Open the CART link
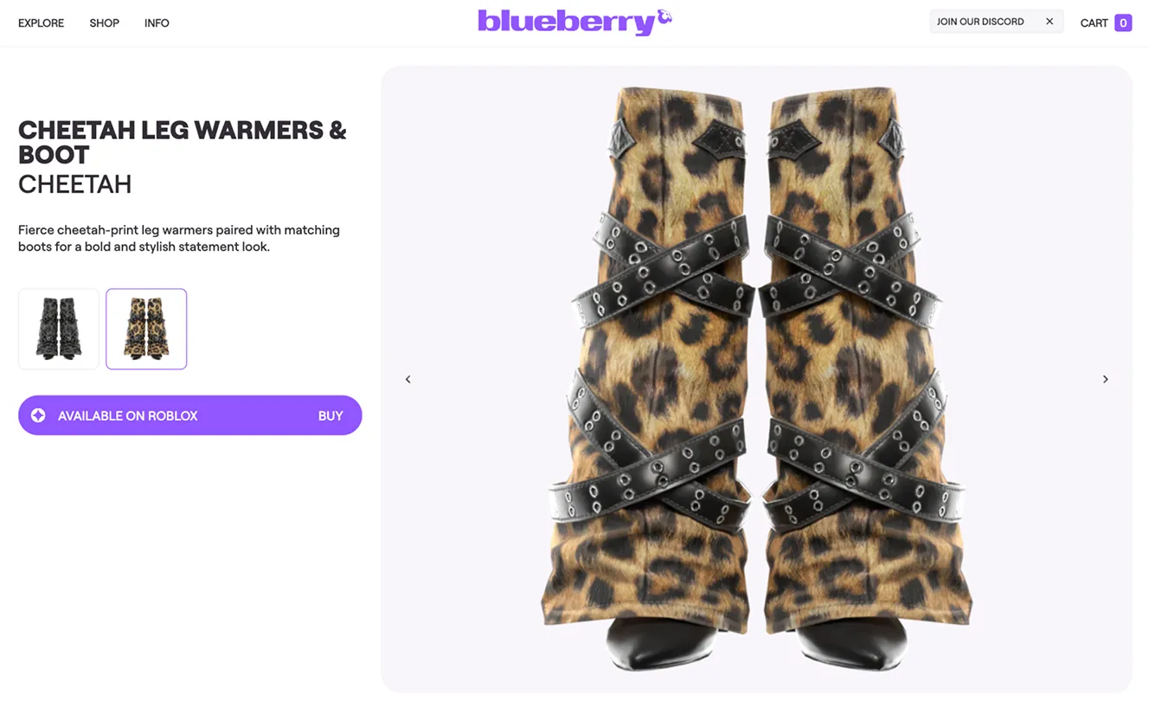The width and height of the screenshot is (1149, 718). click(1094, 23)
